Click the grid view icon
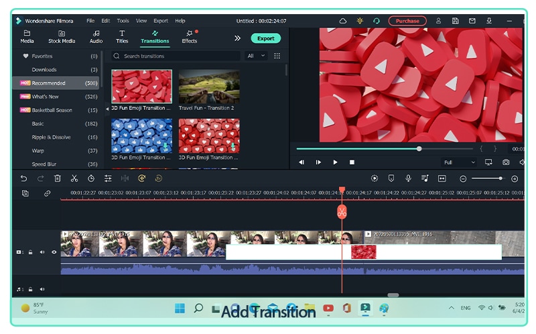The height and width of the screenshot is (334, 536). [x=277, y=56]
